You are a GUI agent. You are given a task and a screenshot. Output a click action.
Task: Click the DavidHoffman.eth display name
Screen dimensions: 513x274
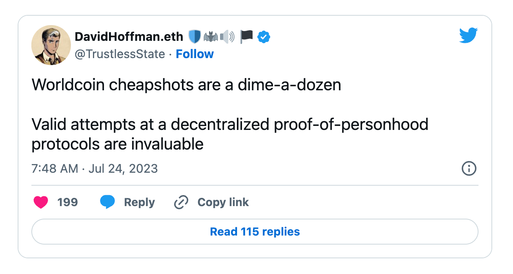pyautogui.click(x=129, y=37)
